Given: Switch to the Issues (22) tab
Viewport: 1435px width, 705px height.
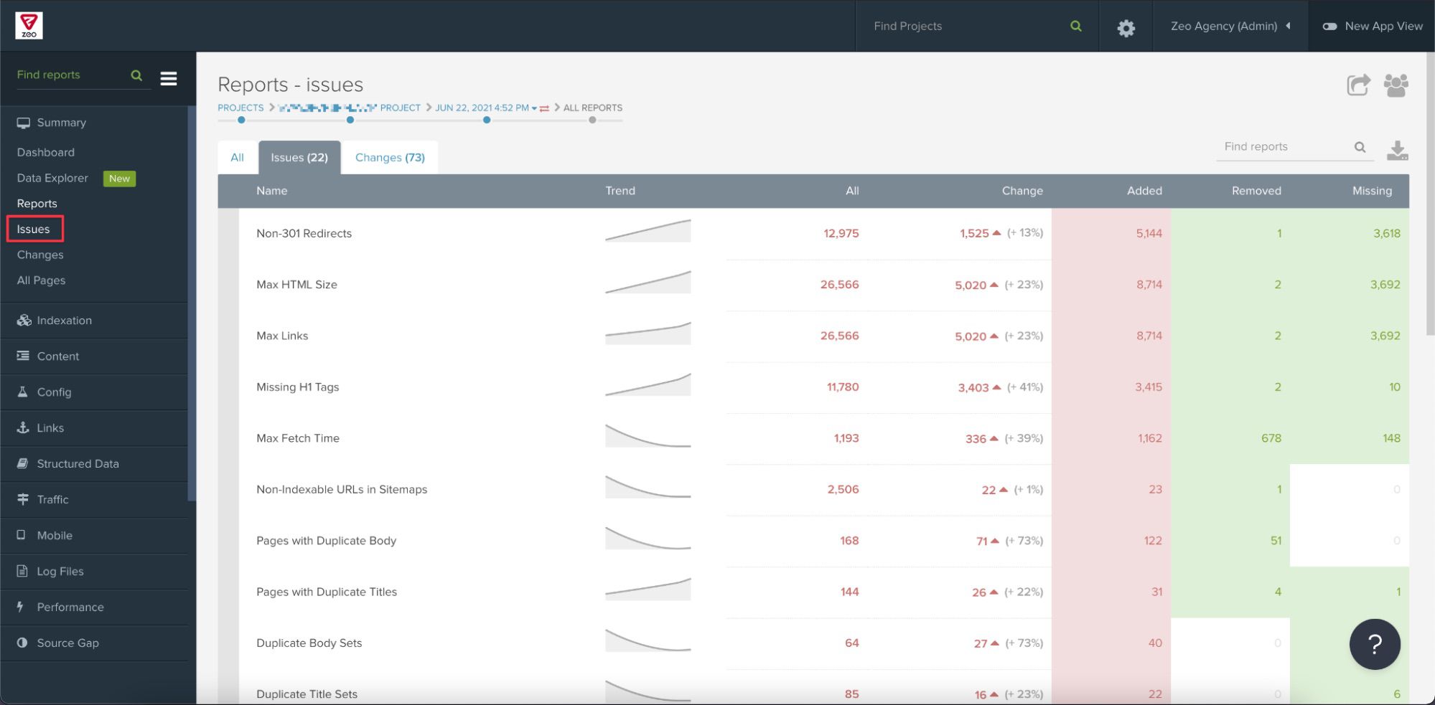Looking at the screenshot, I should [x=299, y=158].
